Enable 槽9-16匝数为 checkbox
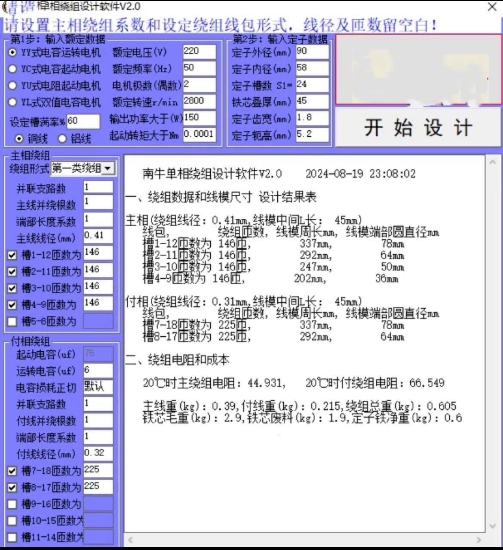Viewport: 503px width, 550px height. 12,504
